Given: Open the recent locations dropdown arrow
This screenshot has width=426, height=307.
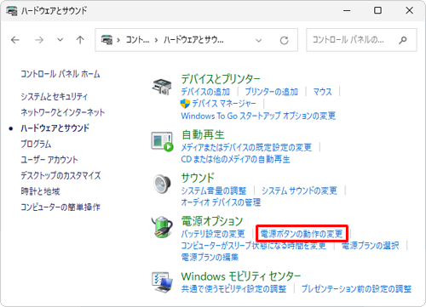Looking at the screenshot, I should [x=60, y=40].
